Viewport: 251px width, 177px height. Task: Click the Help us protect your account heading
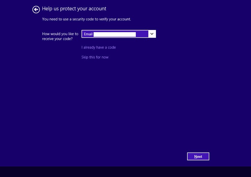pos(74,9)
